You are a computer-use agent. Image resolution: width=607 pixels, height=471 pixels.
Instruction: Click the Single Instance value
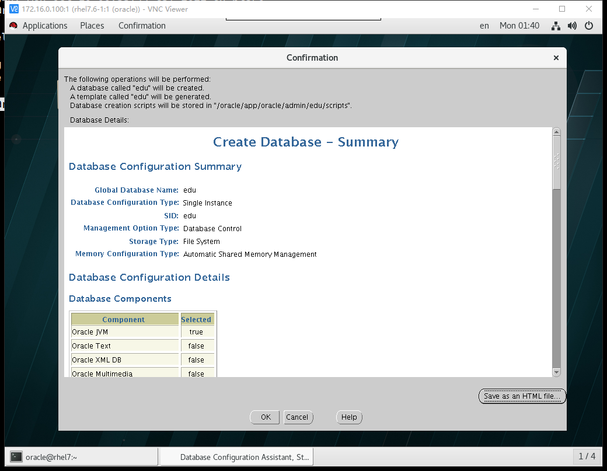(208, 203)
